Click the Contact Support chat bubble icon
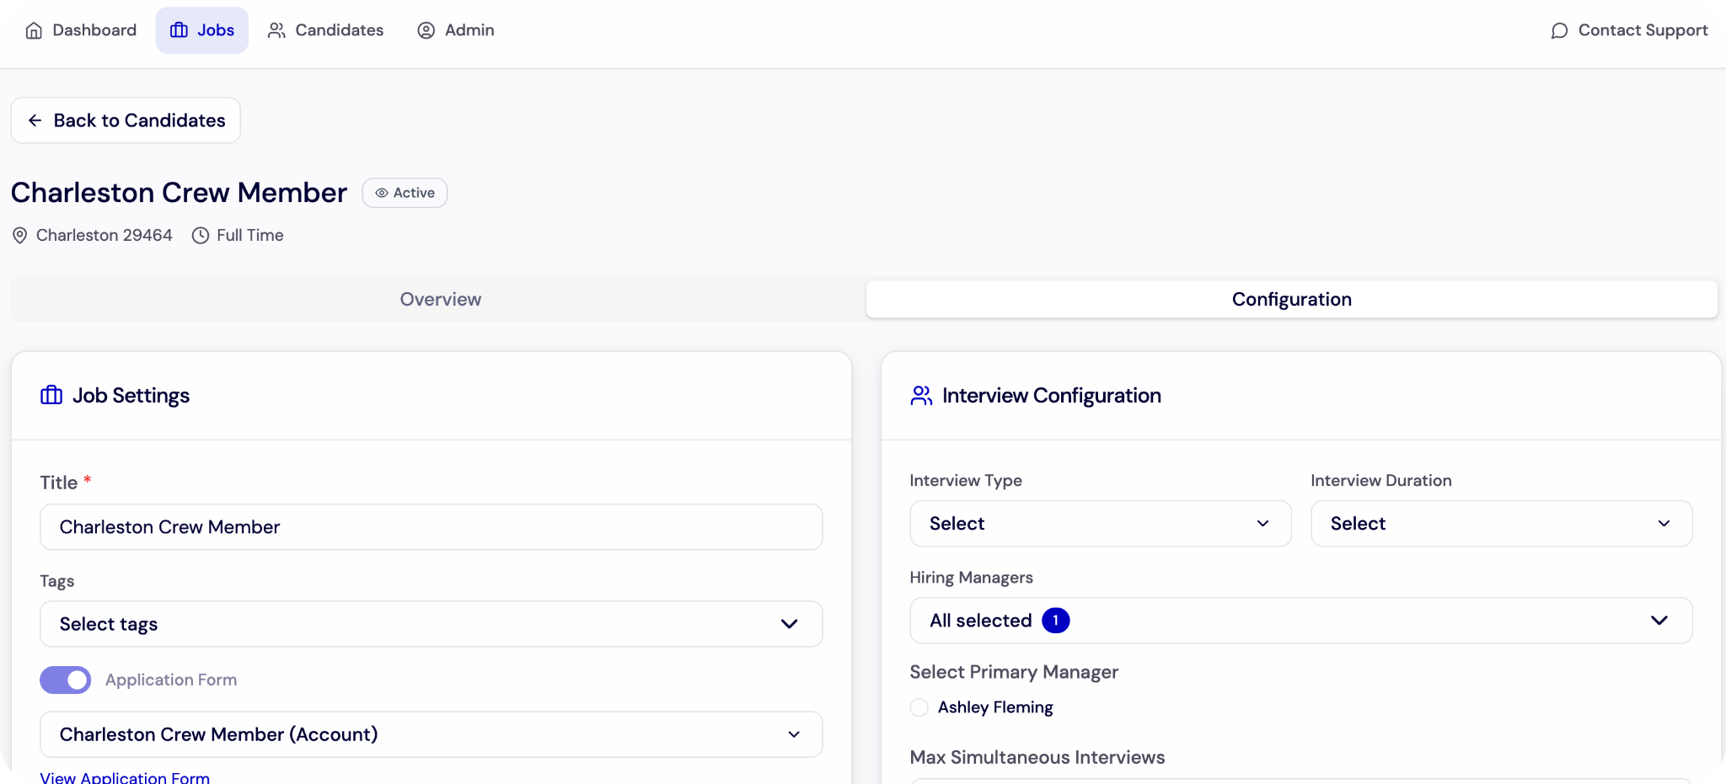 pos(1559,30)
